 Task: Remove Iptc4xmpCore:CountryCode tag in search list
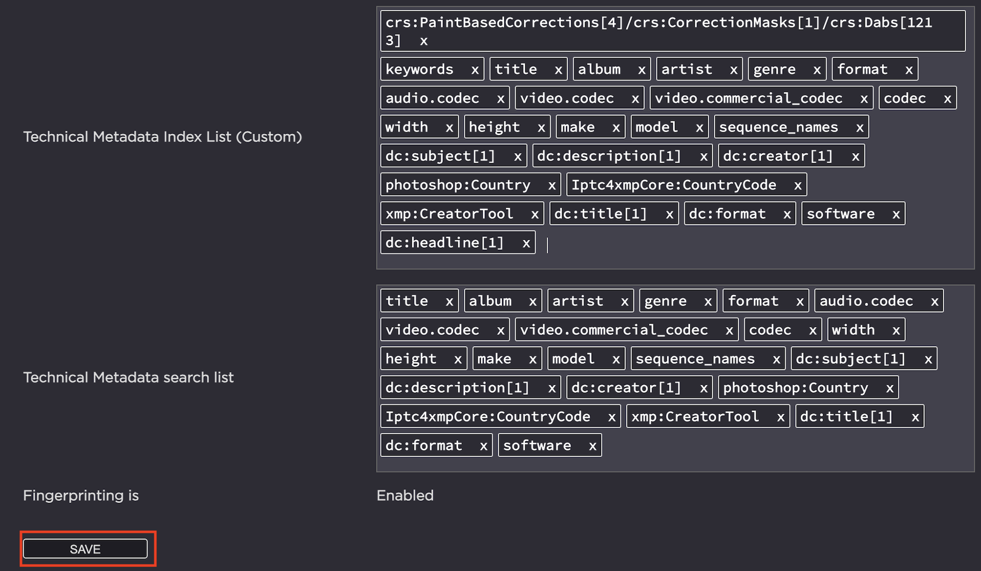tap(611, 417)
